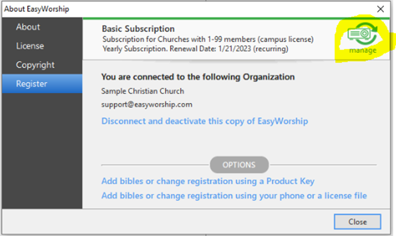Screen dimensions: 396x236
Task: Select the highlighted Register sidebar item
Action: (x=42, y=84)
